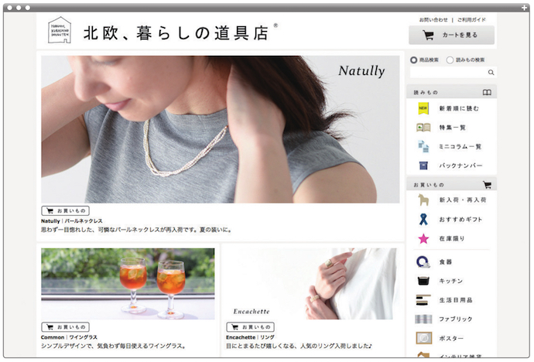Click the blue ribbon gift icon
Screen dimensions: 534x362
click(423, 219)
